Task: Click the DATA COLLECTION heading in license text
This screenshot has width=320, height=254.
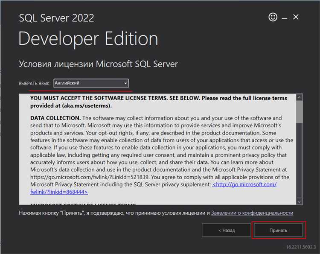Action: coord(55,118)
